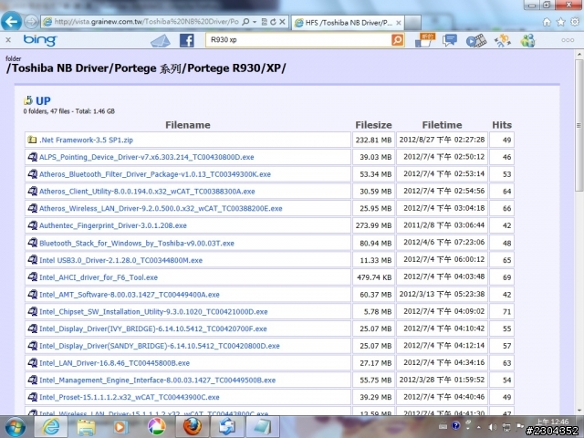Click the Bing logo on the toolbar
Viewport: 584px width, 438px height.
pos(40,40)
